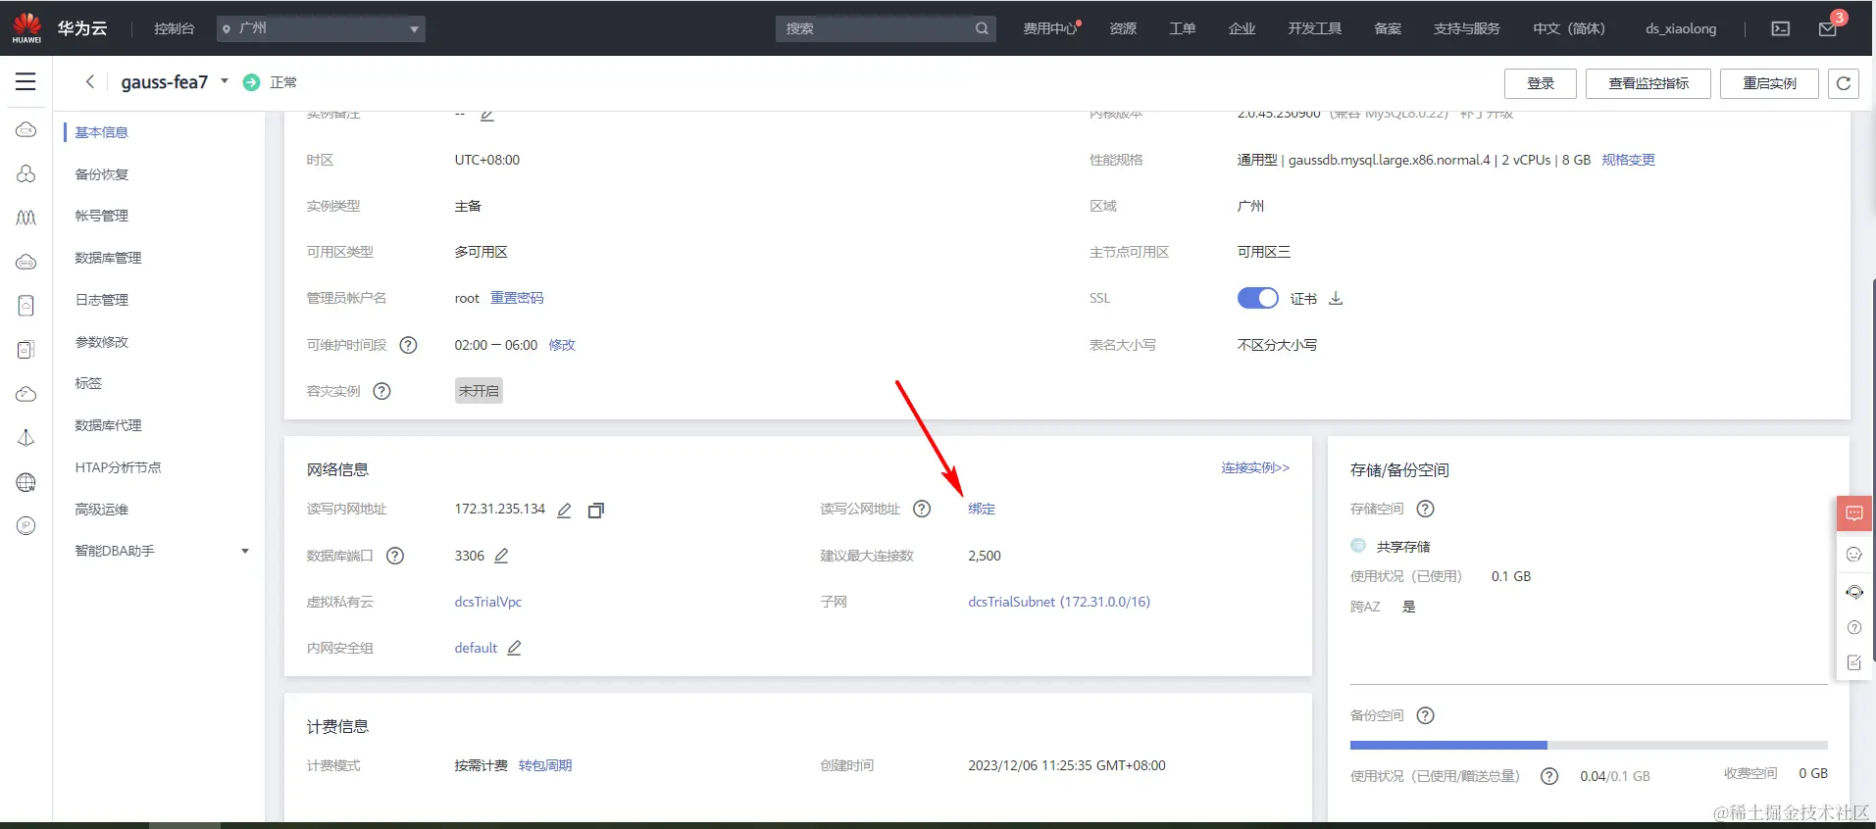Screen dimensions: 1876x829
Task: Open the messages mail icon
Action: (x=1828, y=28)
